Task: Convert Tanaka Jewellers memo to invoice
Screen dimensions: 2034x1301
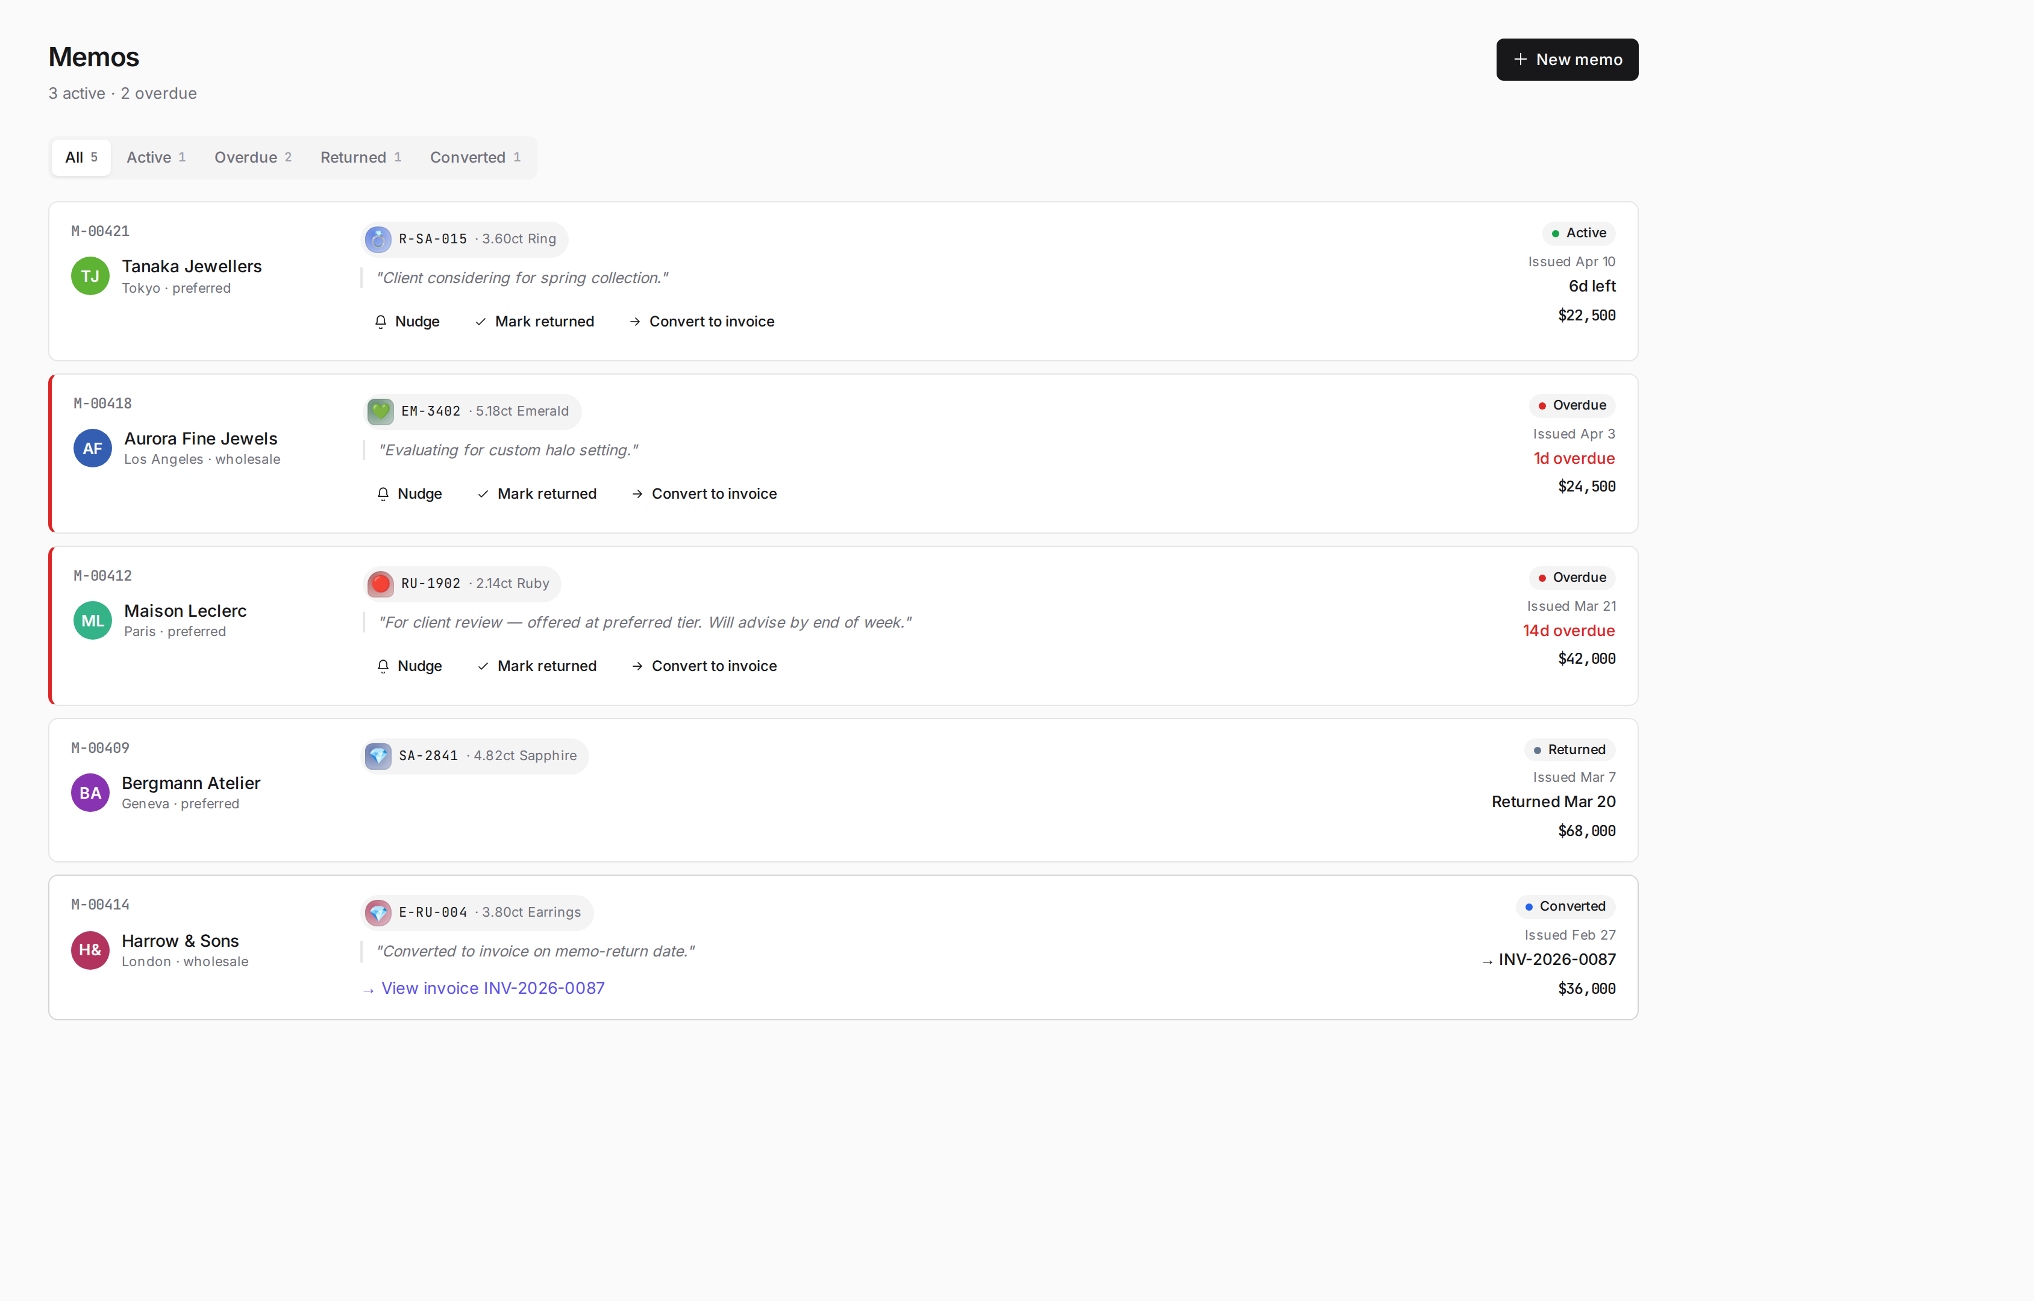Action: click(701, 321)
